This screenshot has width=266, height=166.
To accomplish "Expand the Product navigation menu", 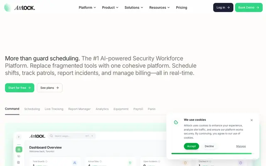I will click(x=110, y=7).
